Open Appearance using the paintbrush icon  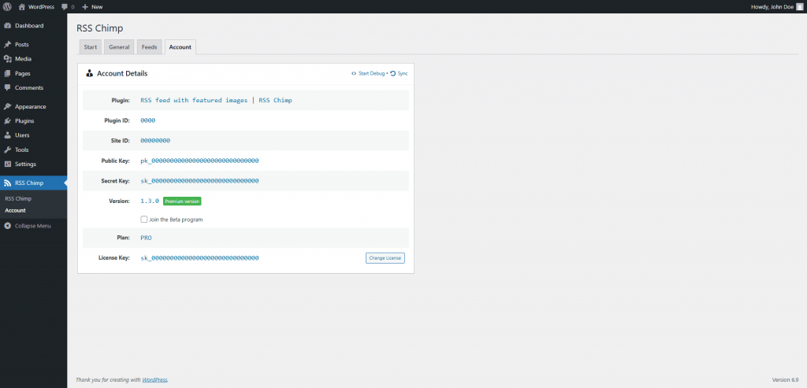pos(8,106)
